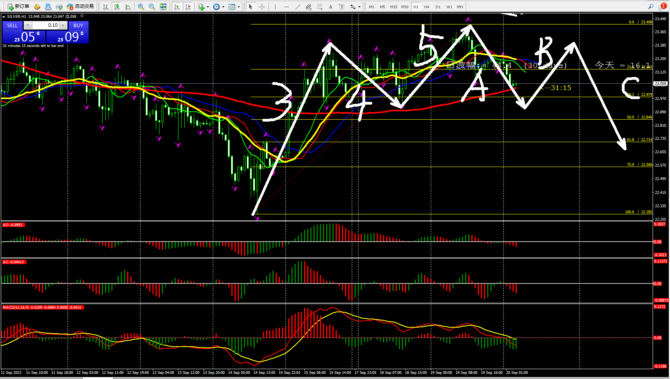The image size is (670, 379).
Task: Collapse the one-click trading panel arrow
Action: click(x=4, y=17)
